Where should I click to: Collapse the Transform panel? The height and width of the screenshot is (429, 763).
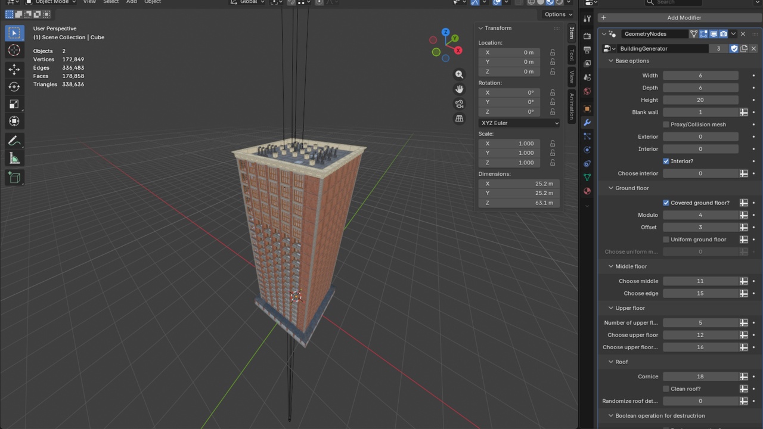tap(480, 28)
